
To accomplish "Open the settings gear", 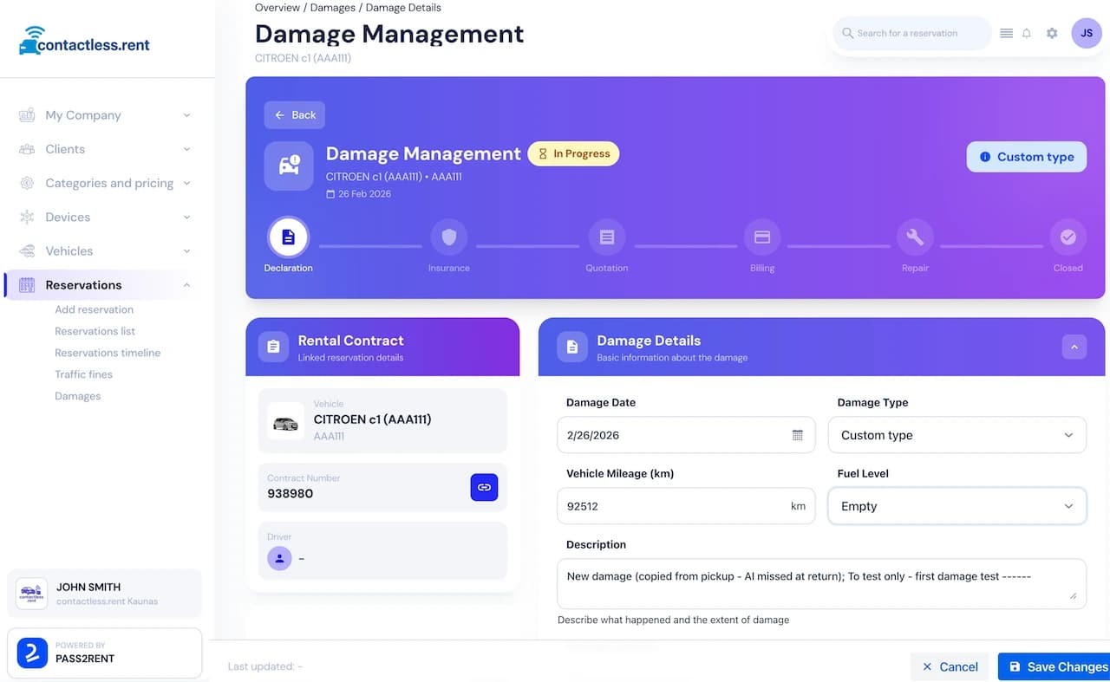I will click(x=1051, y=33).
